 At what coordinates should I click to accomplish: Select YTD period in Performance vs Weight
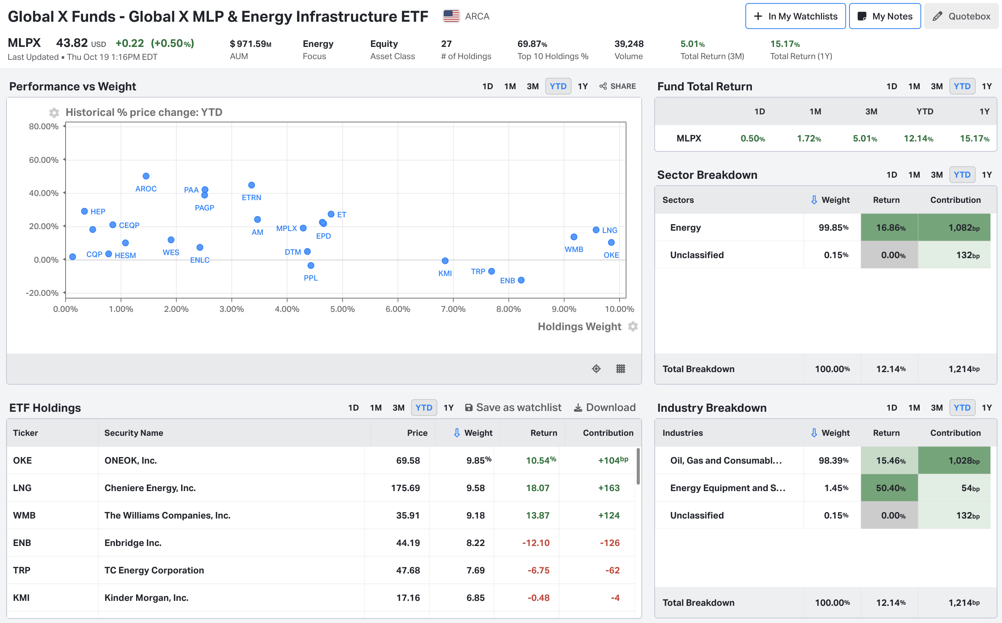558,86
